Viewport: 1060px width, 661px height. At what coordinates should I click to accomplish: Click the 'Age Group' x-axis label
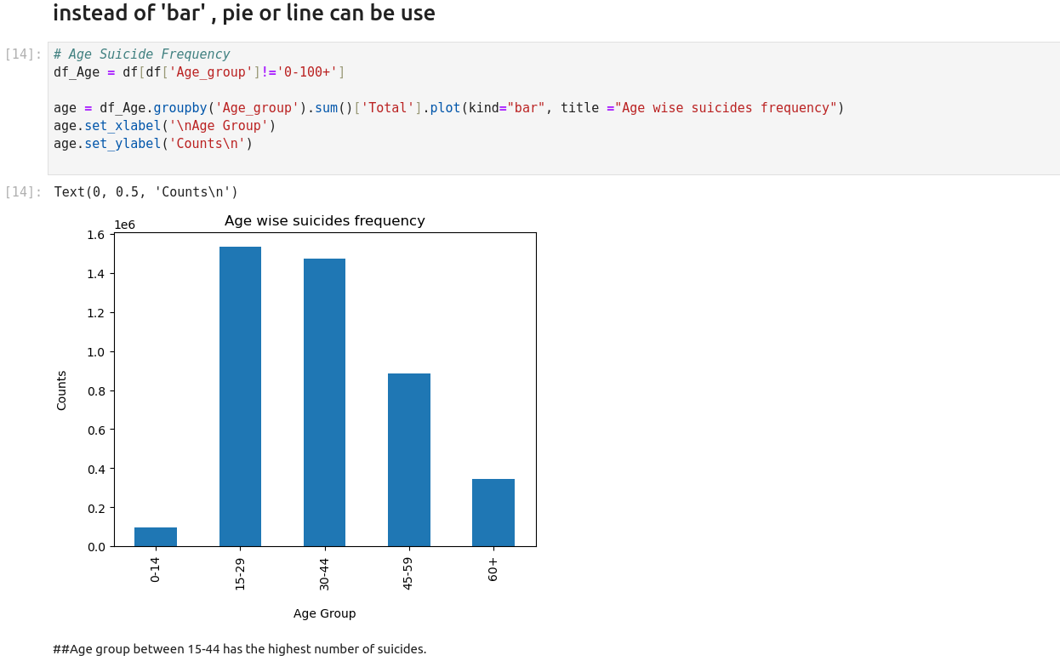point(324,613)
